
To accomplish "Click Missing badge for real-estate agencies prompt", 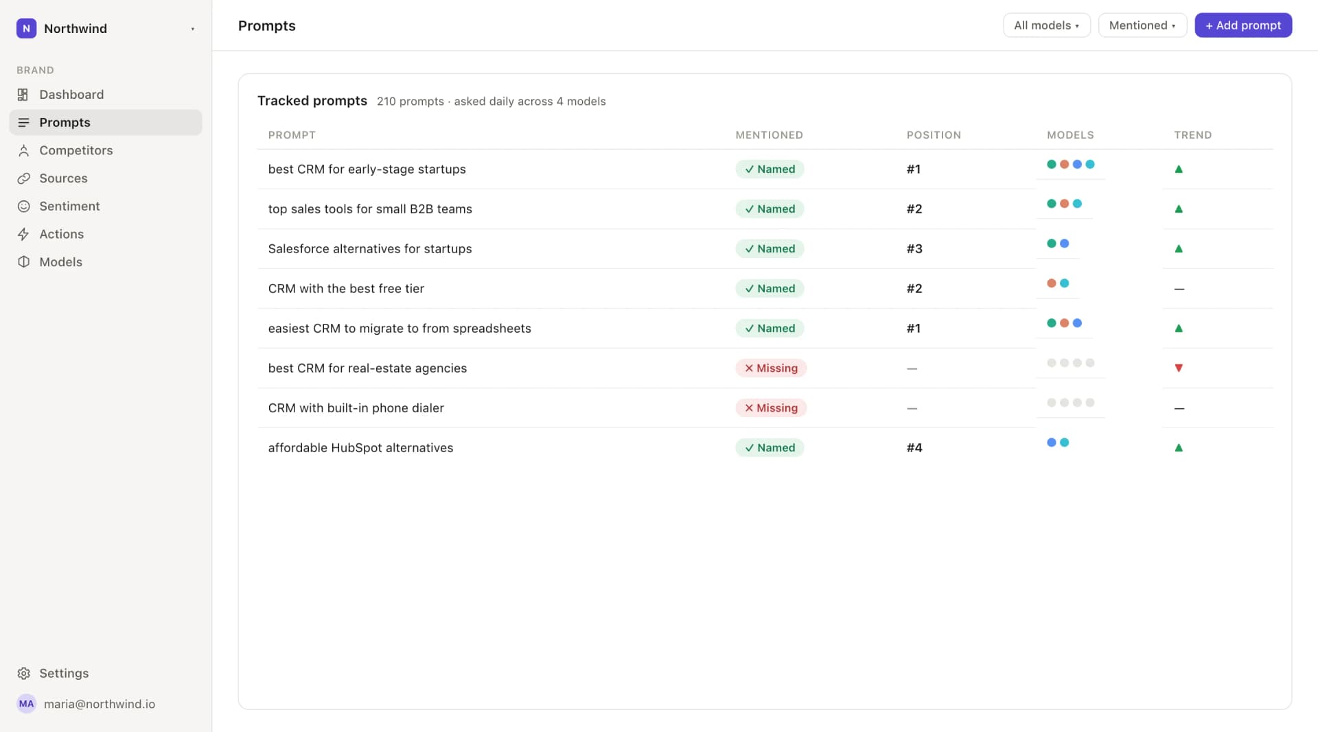I will 771,368.
